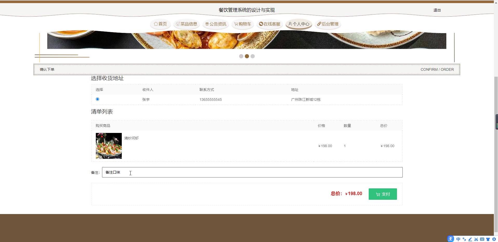Select the active middle carousel dot
The image size is (498, 242).
point(247,56)
